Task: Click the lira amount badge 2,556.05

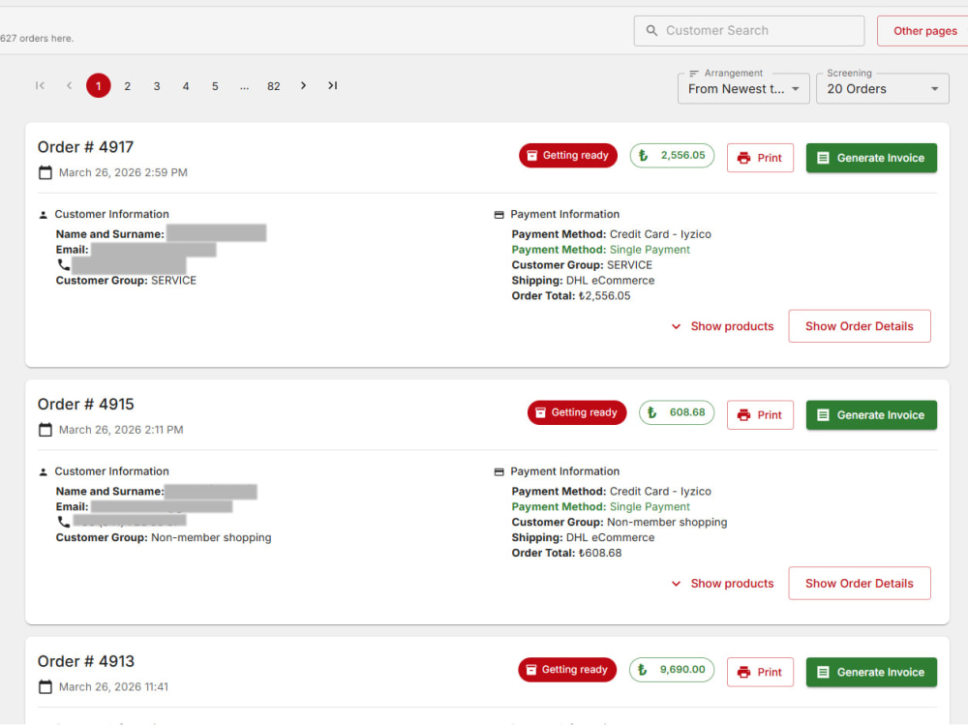Action: coord(672,156)
